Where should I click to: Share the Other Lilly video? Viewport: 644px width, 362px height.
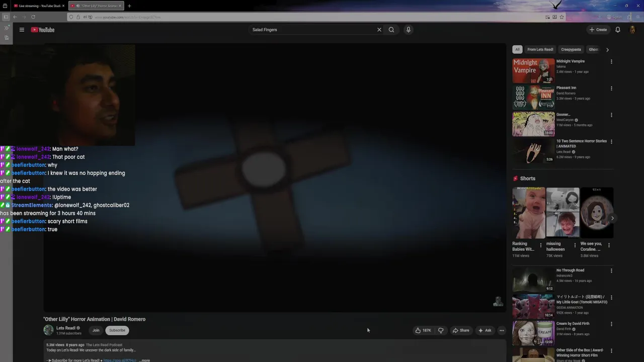(x=461, y=330)
